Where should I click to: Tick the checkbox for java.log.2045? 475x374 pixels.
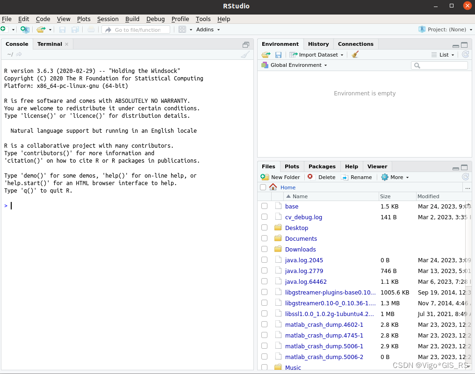[x=265, y=260]
